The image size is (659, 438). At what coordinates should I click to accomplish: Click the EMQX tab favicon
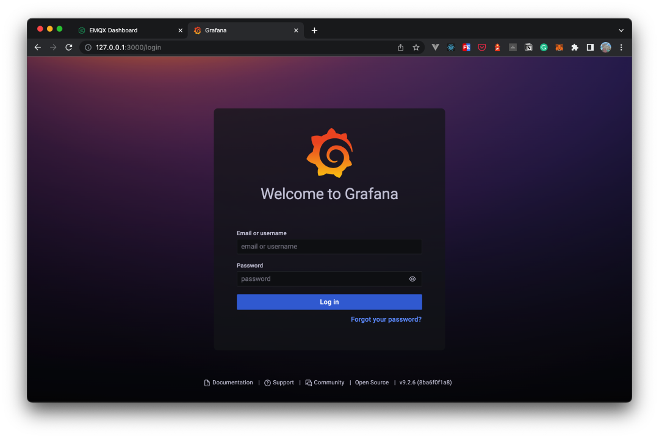[x=82, y=30]
